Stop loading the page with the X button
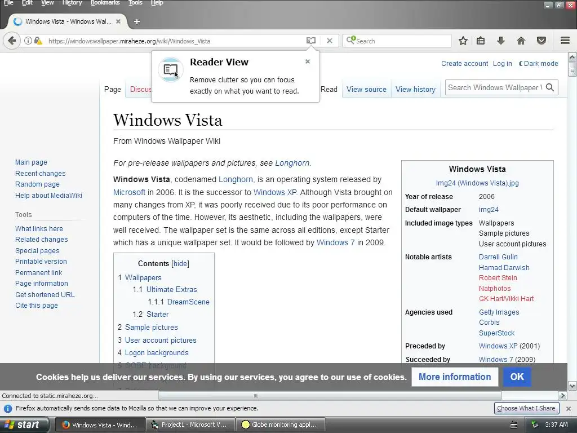 [x=330, y=41]
